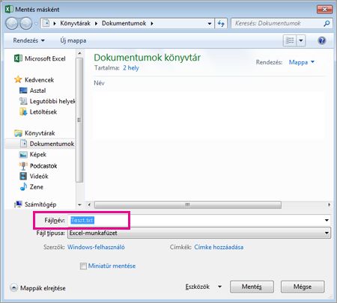The width and height of the screenshot is (337, 303).
Task: Click the Kedvencek star icon
Action: tap(18, 79)
